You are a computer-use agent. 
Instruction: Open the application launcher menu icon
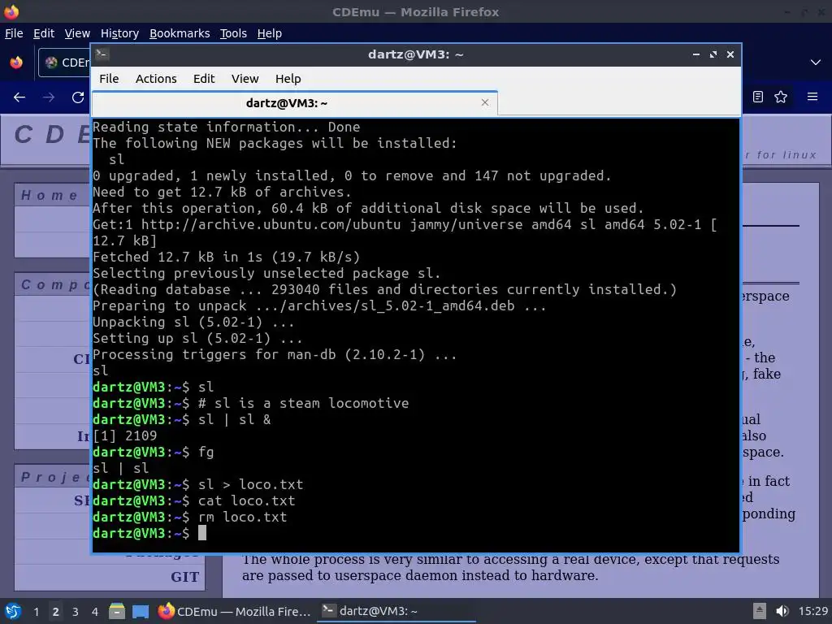point(13,611)
